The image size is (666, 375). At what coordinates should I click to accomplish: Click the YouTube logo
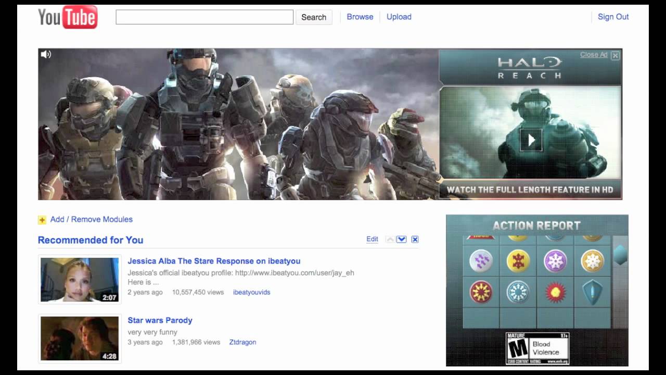(x=68, y=17)
